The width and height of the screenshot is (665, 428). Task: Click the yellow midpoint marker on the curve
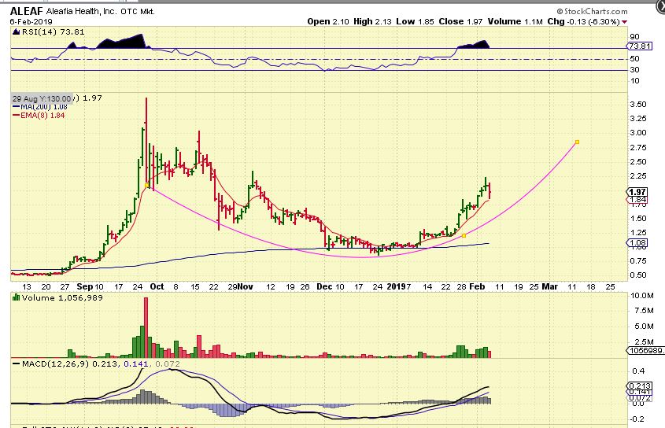464,235
